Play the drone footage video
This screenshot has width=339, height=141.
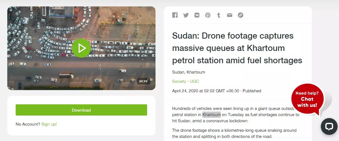click(81, 48)
